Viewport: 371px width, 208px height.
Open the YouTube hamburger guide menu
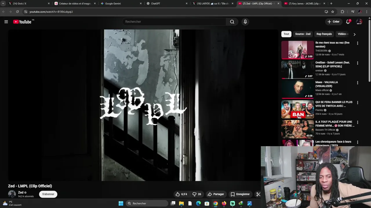coord(6,22)
